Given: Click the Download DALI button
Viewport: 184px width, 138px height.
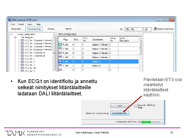Looking at the screenshot, I should tap(120, 113).
